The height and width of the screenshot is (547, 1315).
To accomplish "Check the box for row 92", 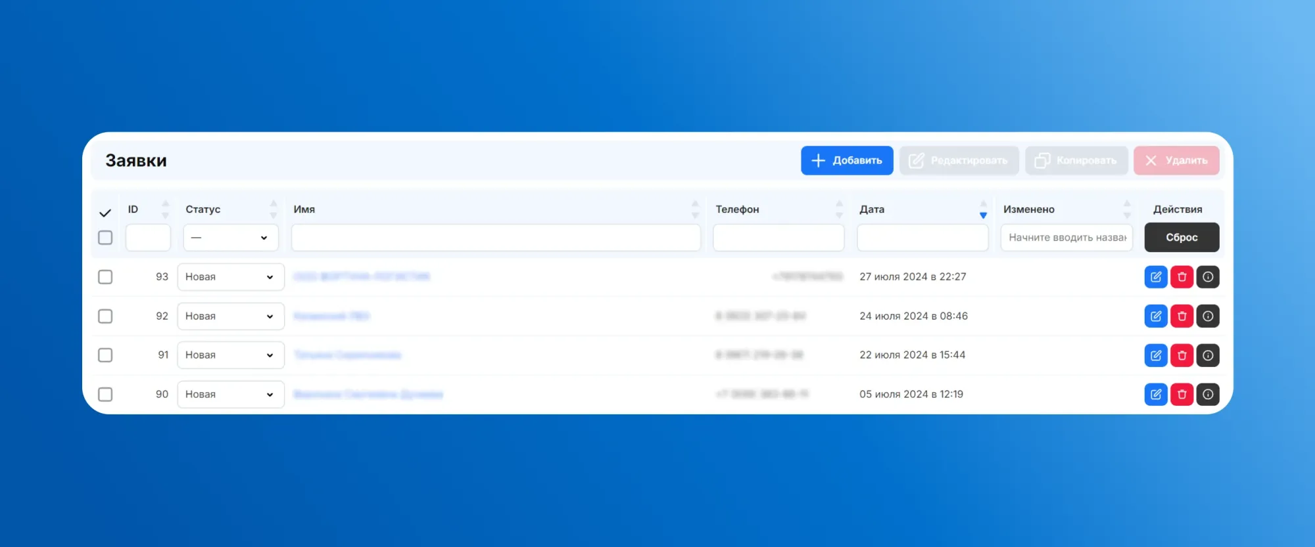I will pyautogui.click(x=105, y=316).
